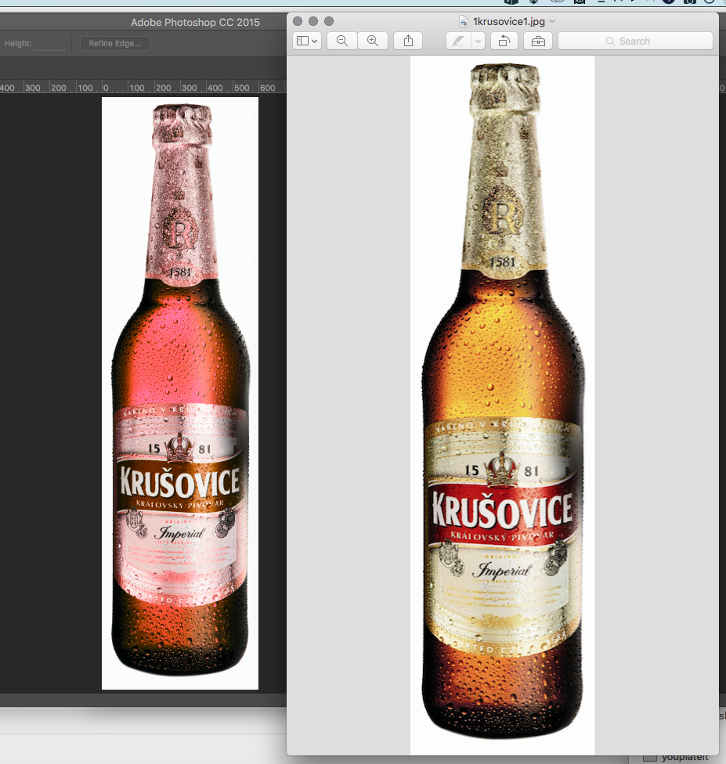Open the highlight color dropdown arrow
The height and width of the screenshot is (764, 726).
point(479,41)
